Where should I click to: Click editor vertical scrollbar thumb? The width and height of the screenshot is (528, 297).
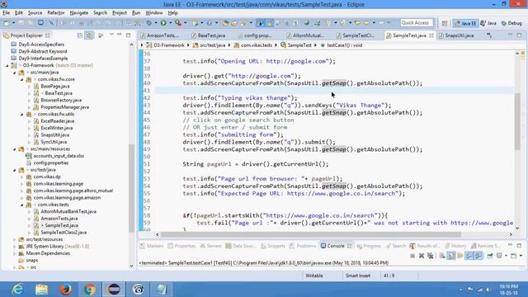tap(517, 121)
